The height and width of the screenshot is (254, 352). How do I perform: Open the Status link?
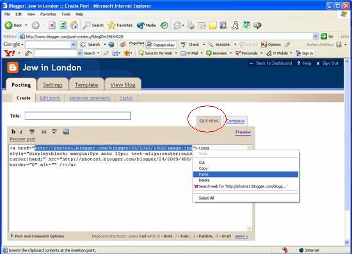pyautogui.click(x=126, y=98)
